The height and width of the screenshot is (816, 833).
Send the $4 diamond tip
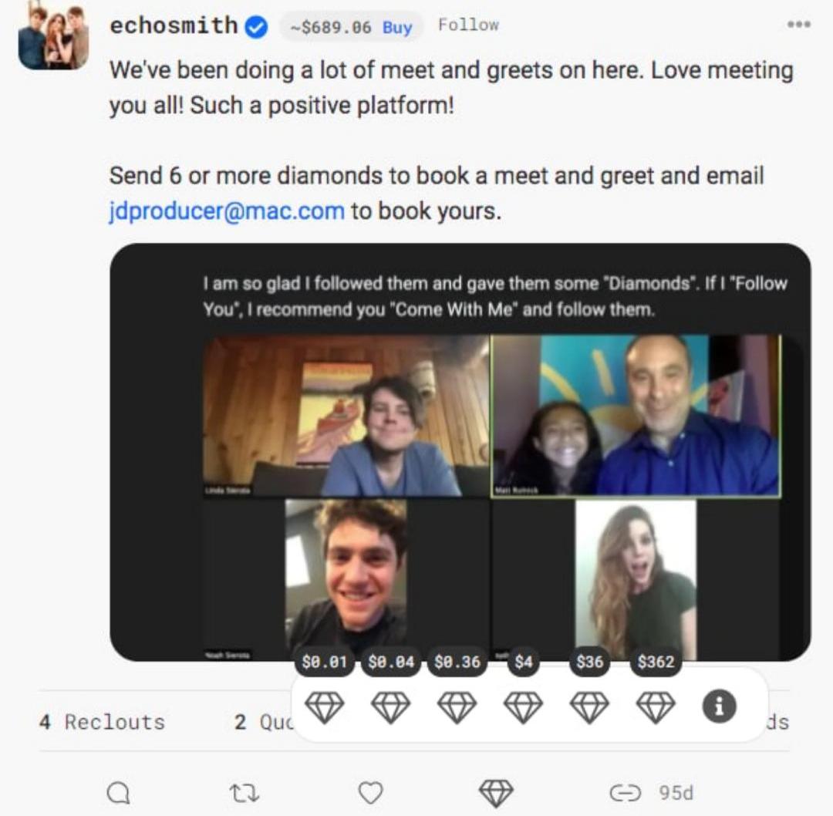523,706
